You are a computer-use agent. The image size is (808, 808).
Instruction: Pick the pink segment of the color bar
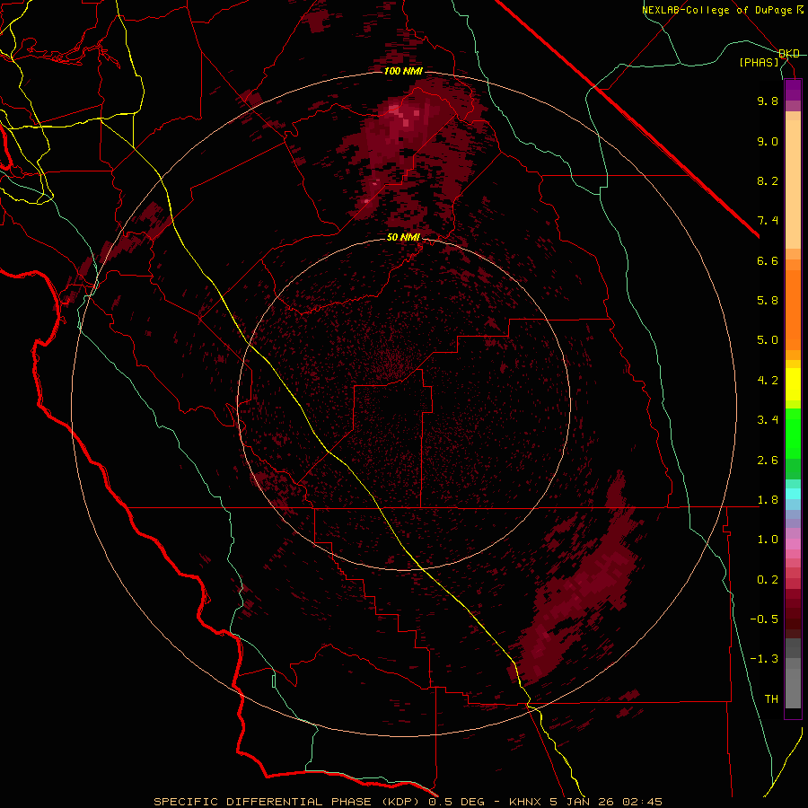793,544
